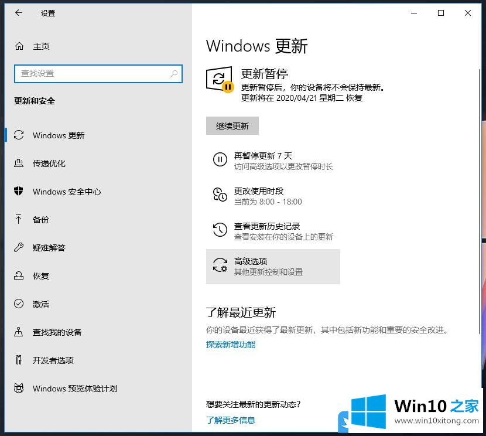The height and width of the screenshot is (436, 486).
Task: Click the clock icon for 更改使用时段
Action: coord(220,195)
